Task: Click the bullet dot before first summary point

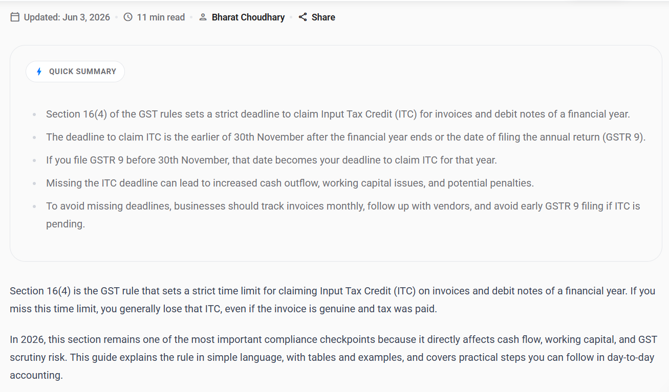Action: pos(34,114)
